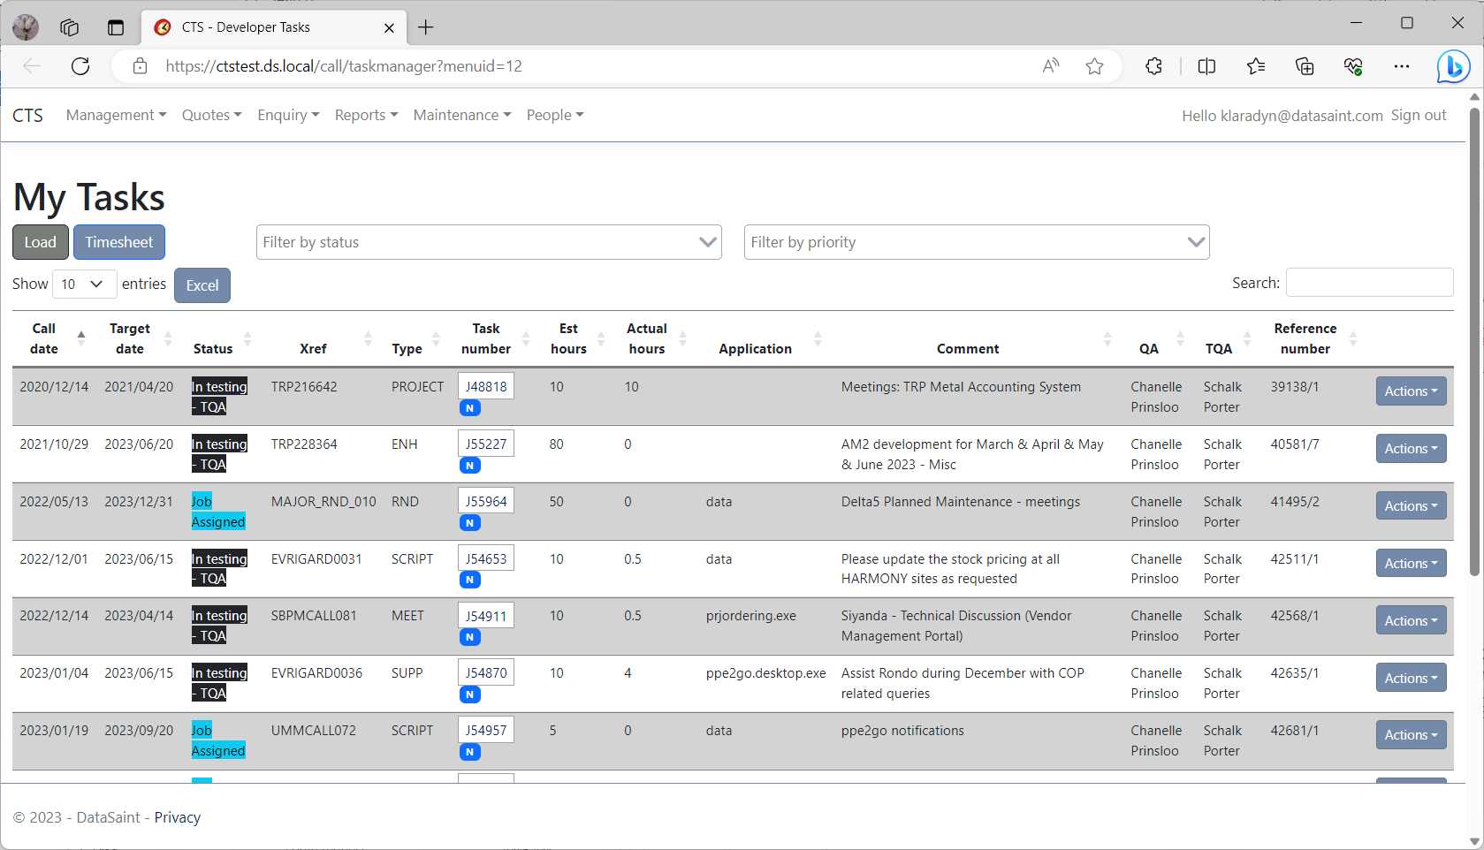Expand the Filter by priority dropdown
1484x850 pixels.
977,242
